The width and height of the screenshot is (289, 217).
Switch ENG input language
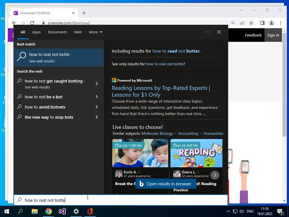point(250,211)
